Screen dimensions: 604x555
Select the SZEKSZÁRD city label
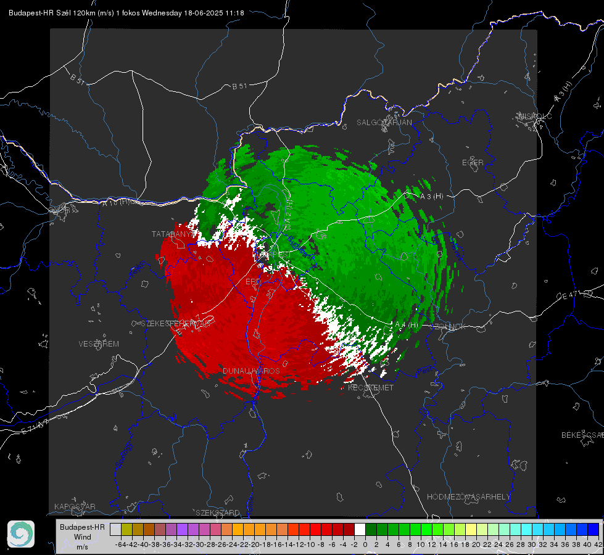tap(218, 512)
